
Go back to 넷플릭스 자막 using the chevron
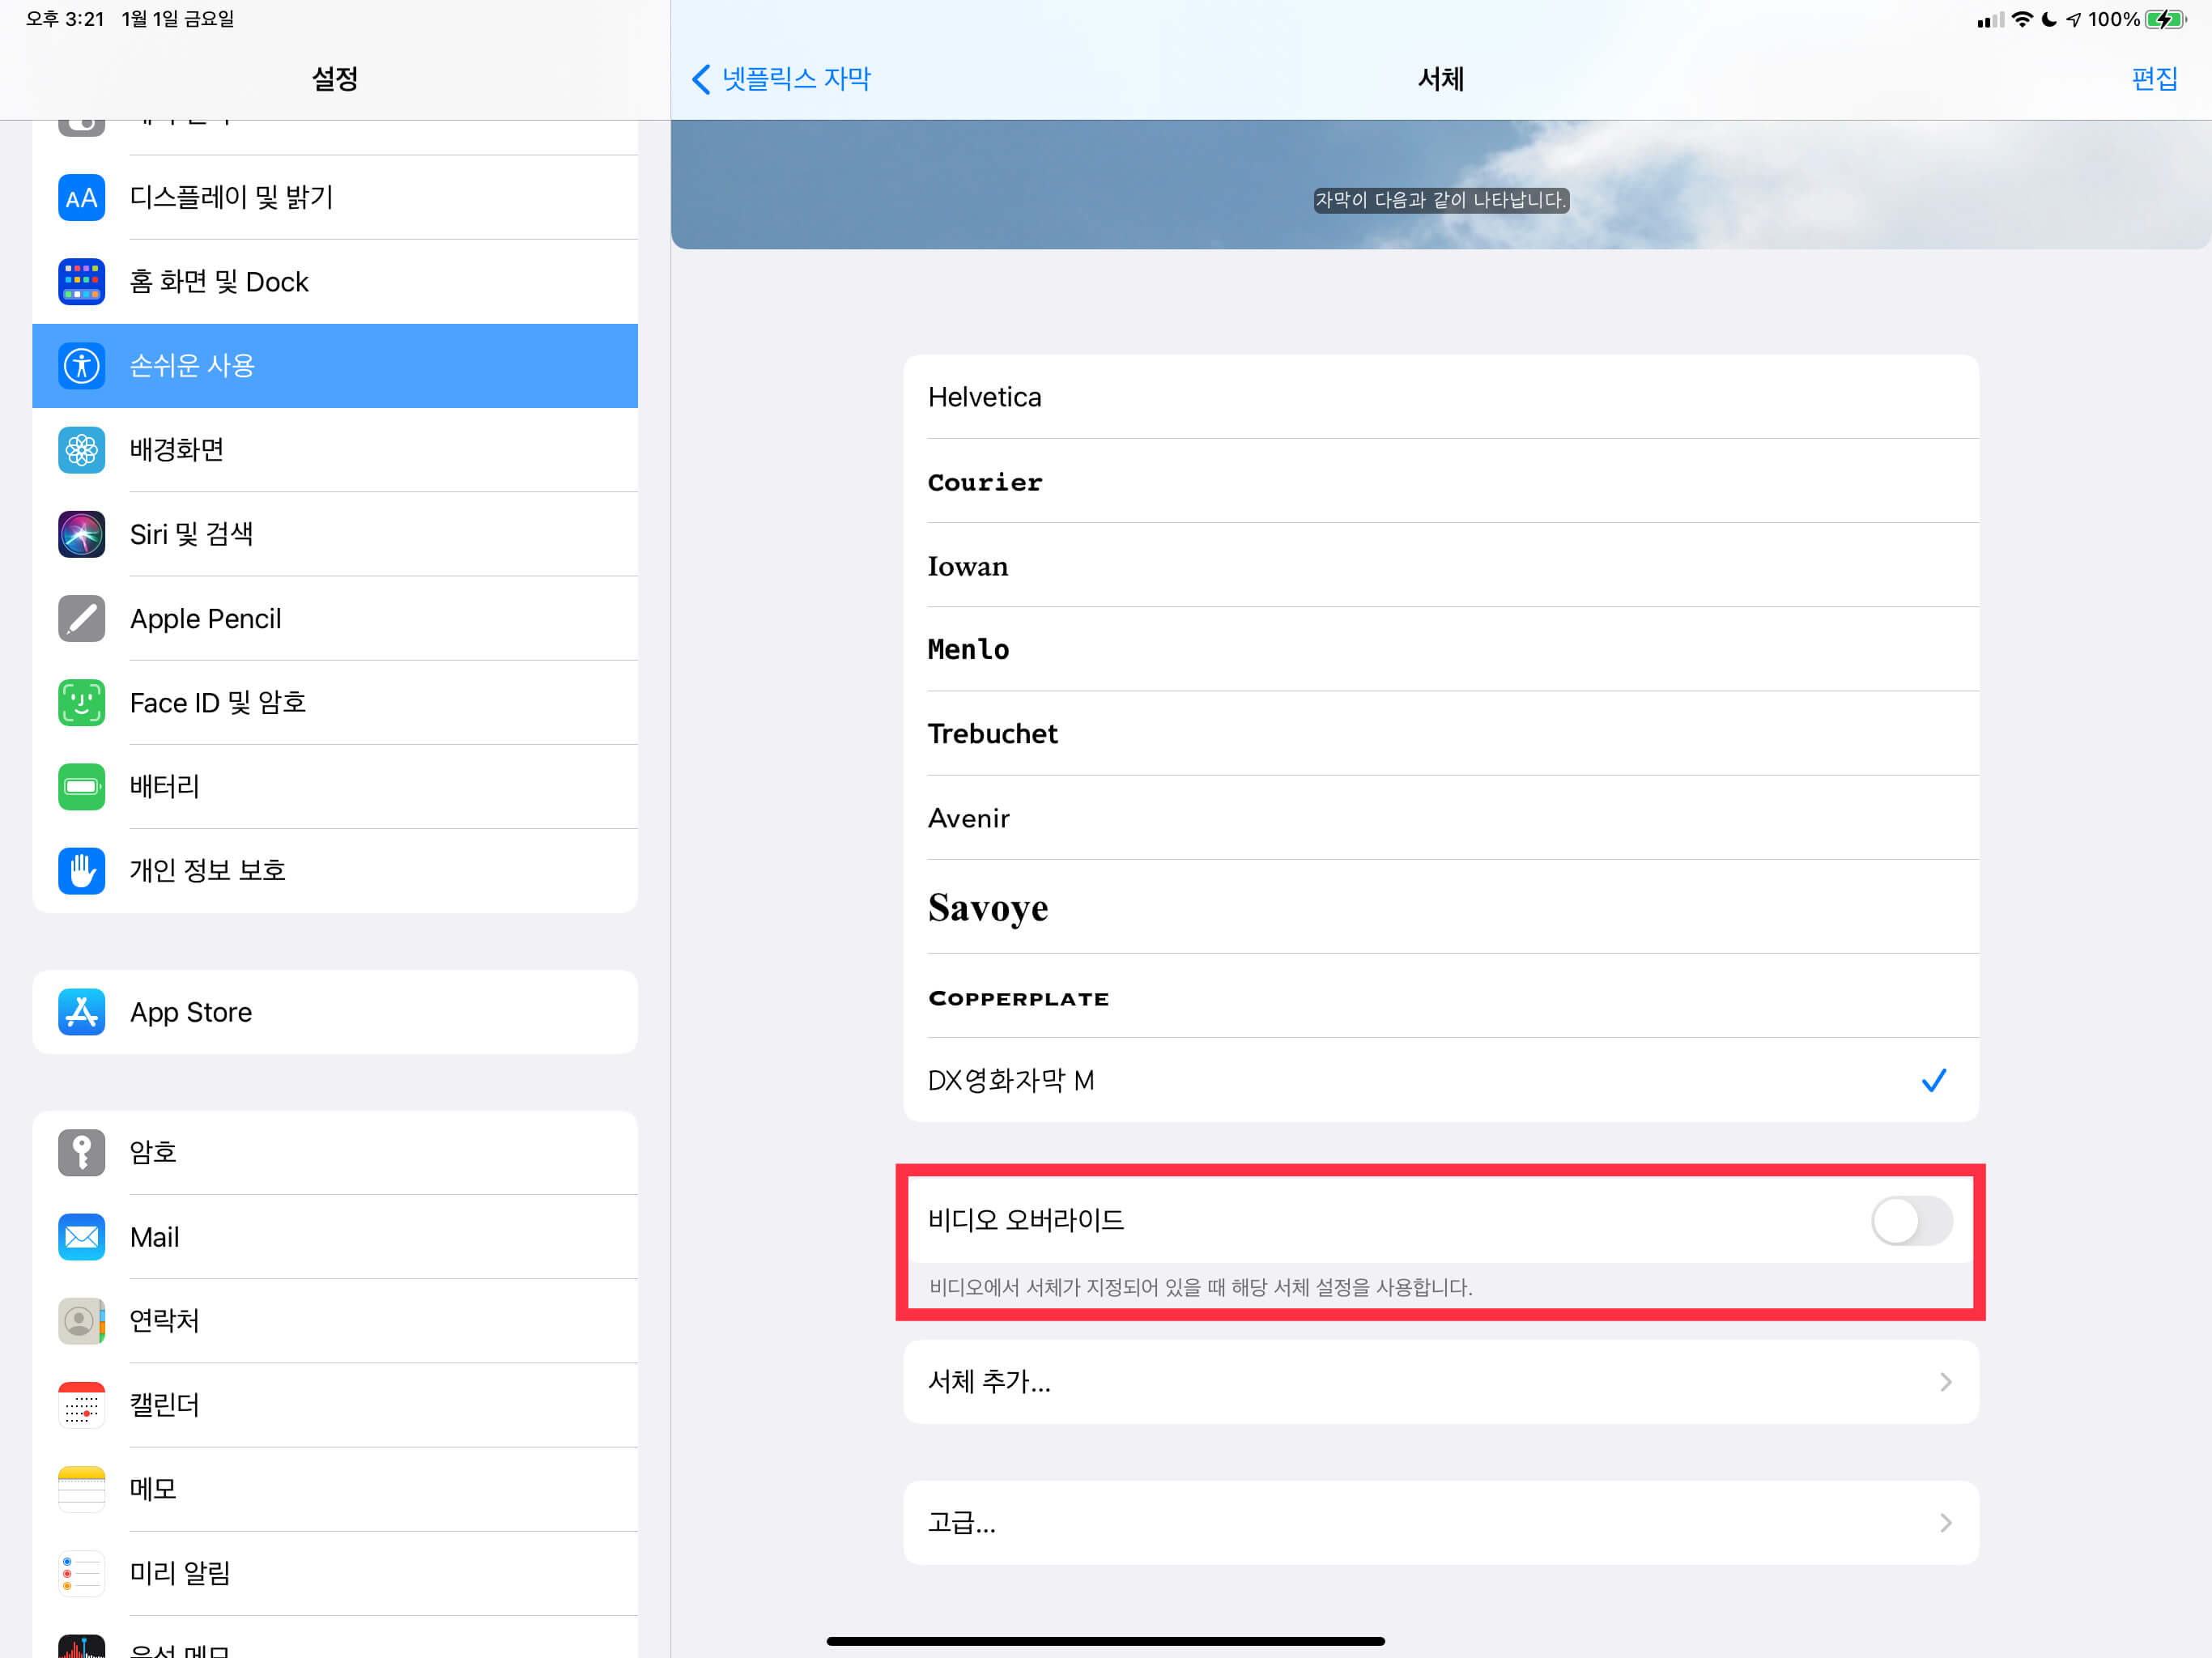[702, 79]
